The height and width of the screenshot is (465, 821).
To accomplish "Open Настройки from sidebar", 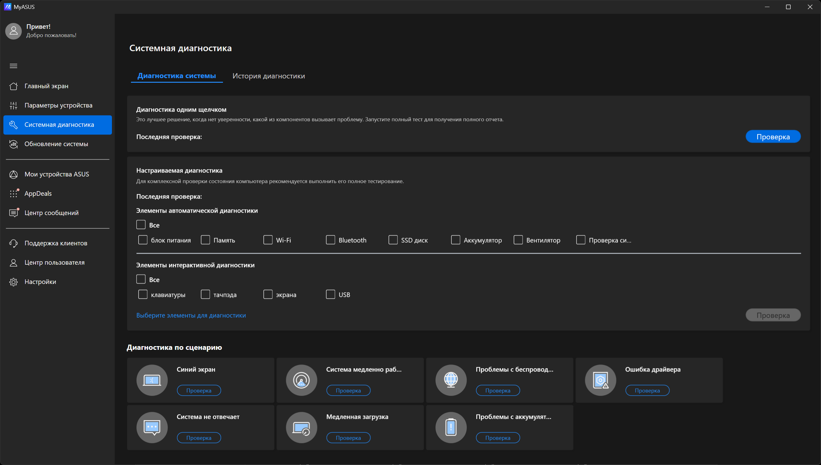I will tap(58, 282).
